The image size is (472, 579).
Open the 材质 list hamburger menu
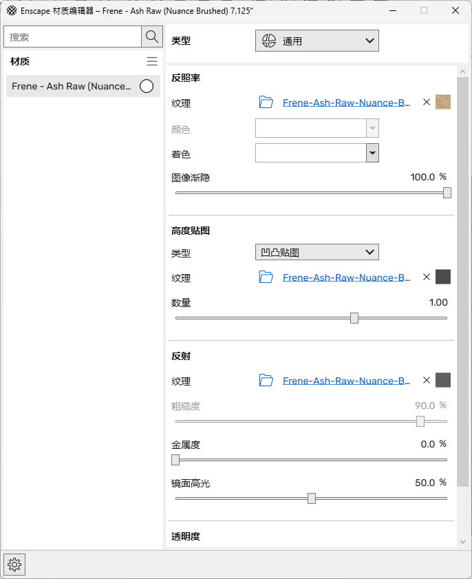pyautogui.click(x=152, y=61)
